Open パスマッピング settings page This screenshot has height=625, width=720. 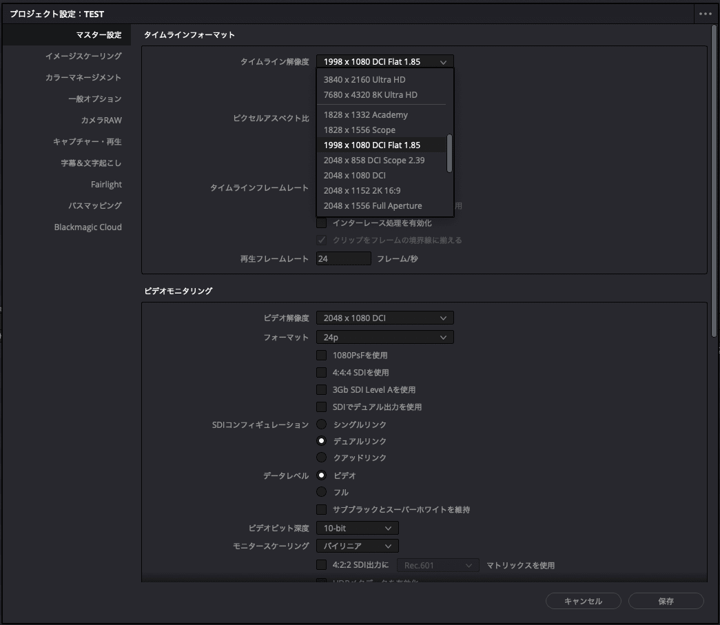(x=95, y=206)
